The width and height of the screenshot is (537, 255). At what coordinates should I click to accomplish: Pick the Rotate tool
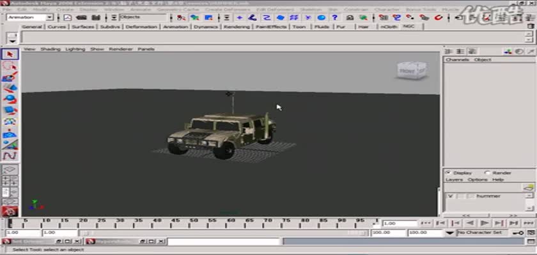pos(10,99)
